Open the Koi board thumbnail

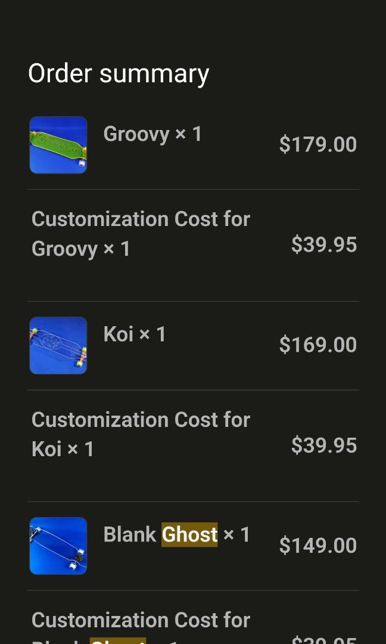coord(58,345)
